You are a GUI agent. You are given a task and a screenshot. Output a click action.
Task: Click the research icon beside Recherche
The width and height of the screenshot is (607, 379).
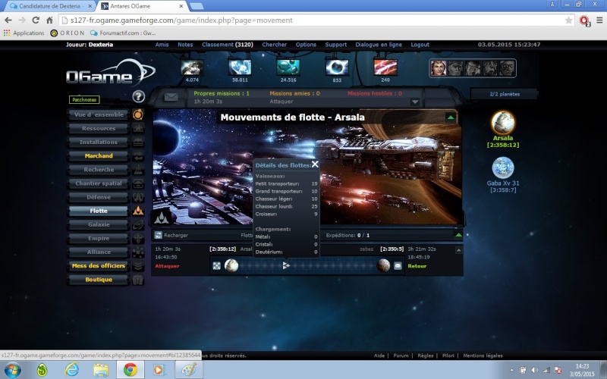tap(138, 169)
